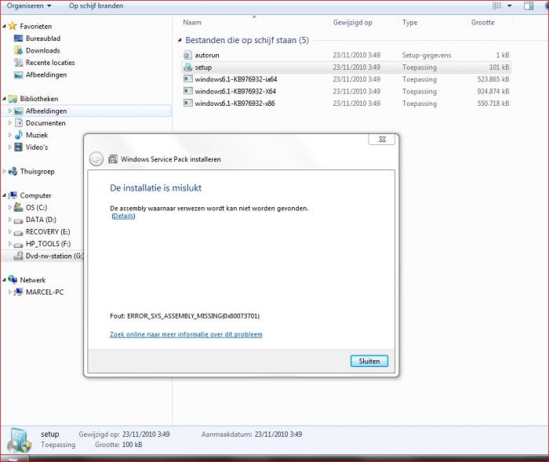Click the setup application icon in file list
Screen dimensions: 549x462
coord(188,67)
